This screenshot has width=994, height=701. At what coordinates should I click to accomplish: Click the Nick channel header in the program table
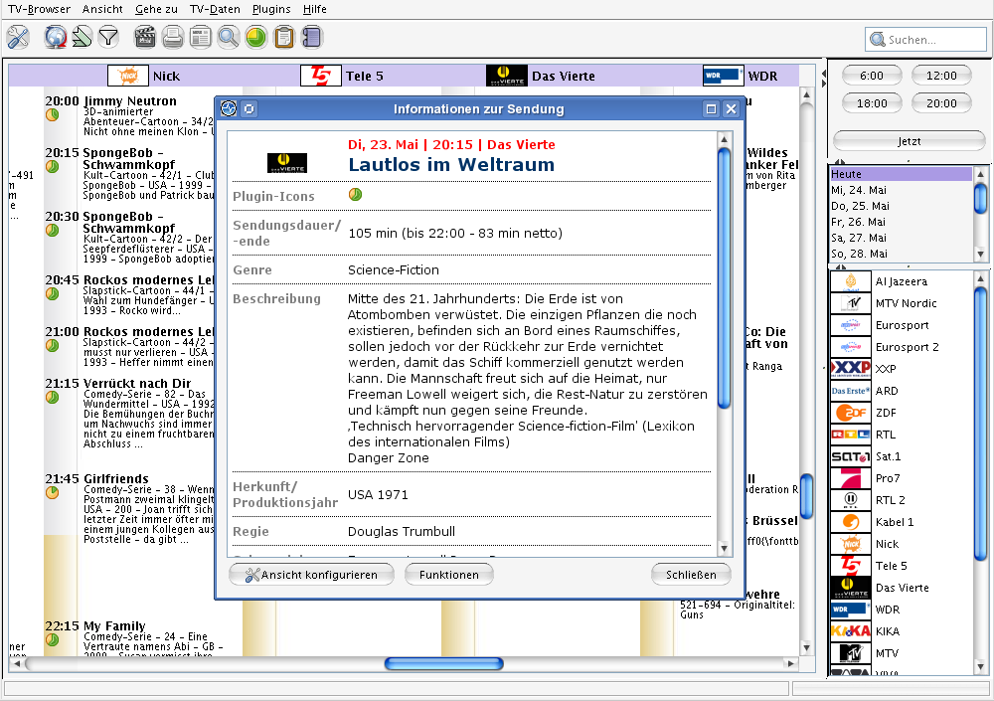click(x=144, y=77)
